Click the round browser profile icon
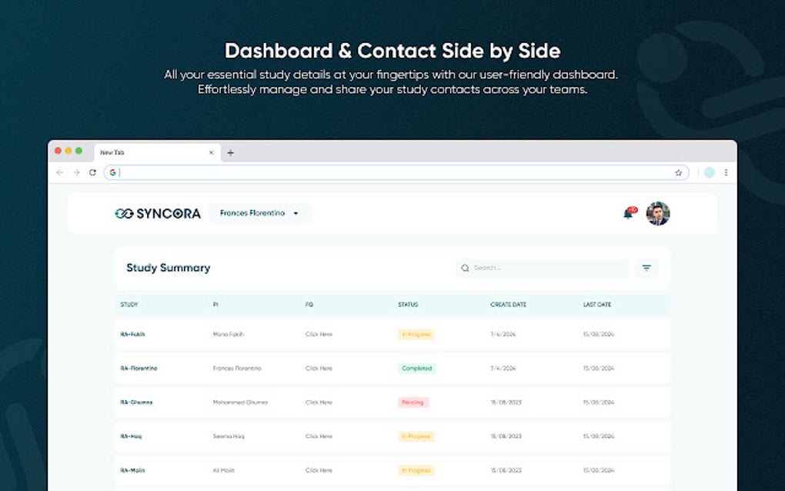This screenshot has width=785, height=491. 710,172
